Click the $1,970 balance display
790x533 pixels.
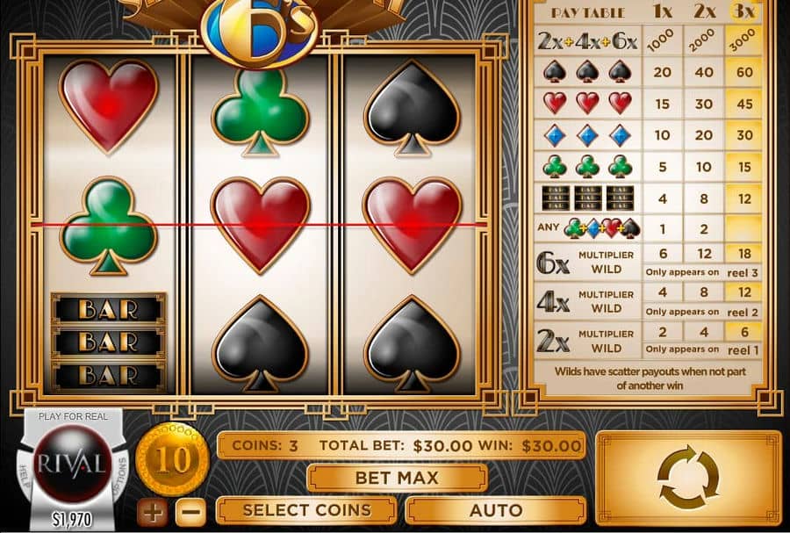(x=72, y=519)
